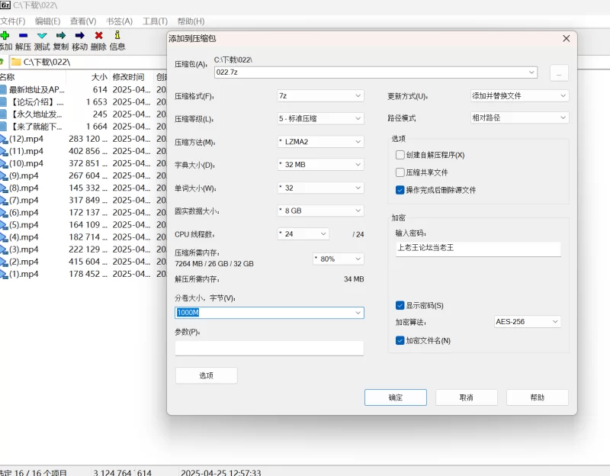Viewport: 610px width, 476px height.
Task: Open the 字典大小 32 MB dropdown
Action: (x=320, y=165)
